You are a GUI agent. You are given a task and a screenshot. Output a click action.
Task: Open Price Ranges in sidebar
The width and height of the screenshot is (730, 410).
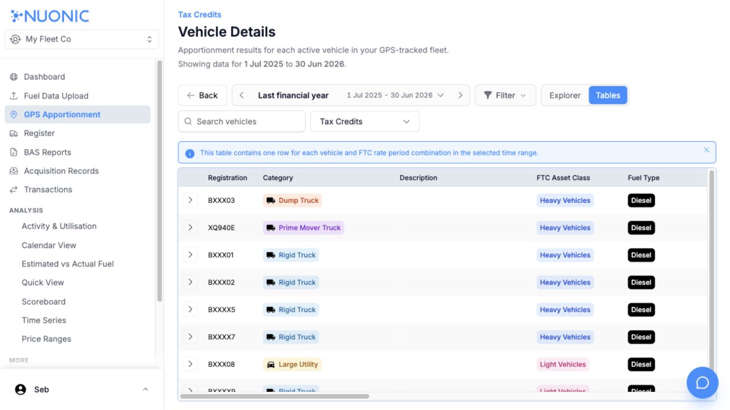[x=46, y=339]
